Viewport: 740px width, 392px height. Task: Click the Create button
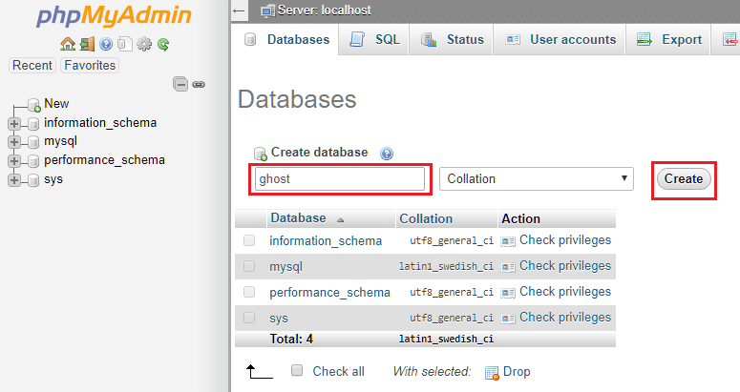pos(684,179)
